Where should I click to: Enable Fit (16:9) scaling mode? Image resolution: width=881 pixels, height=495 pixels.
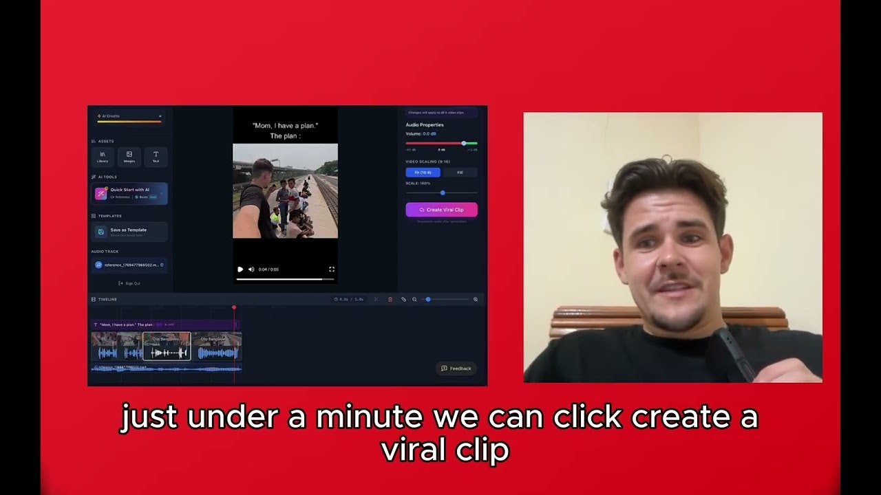[423, 173]
